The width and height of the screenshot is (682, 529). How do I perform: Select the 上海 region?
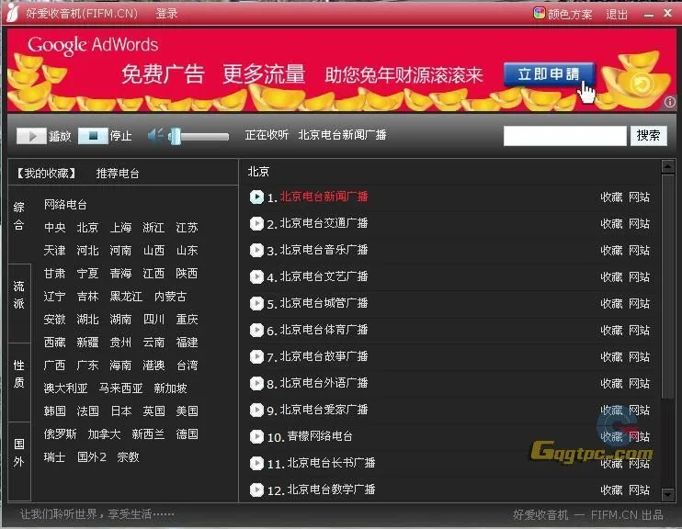(120, 228)
